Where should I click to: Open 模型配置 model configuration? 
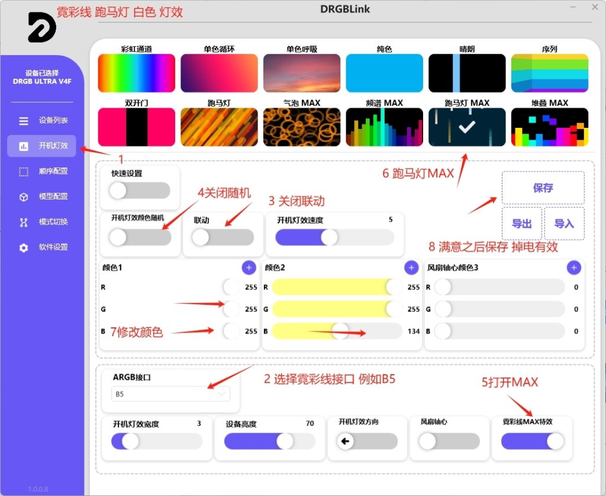pyautogui.click(x=42, y=197)
